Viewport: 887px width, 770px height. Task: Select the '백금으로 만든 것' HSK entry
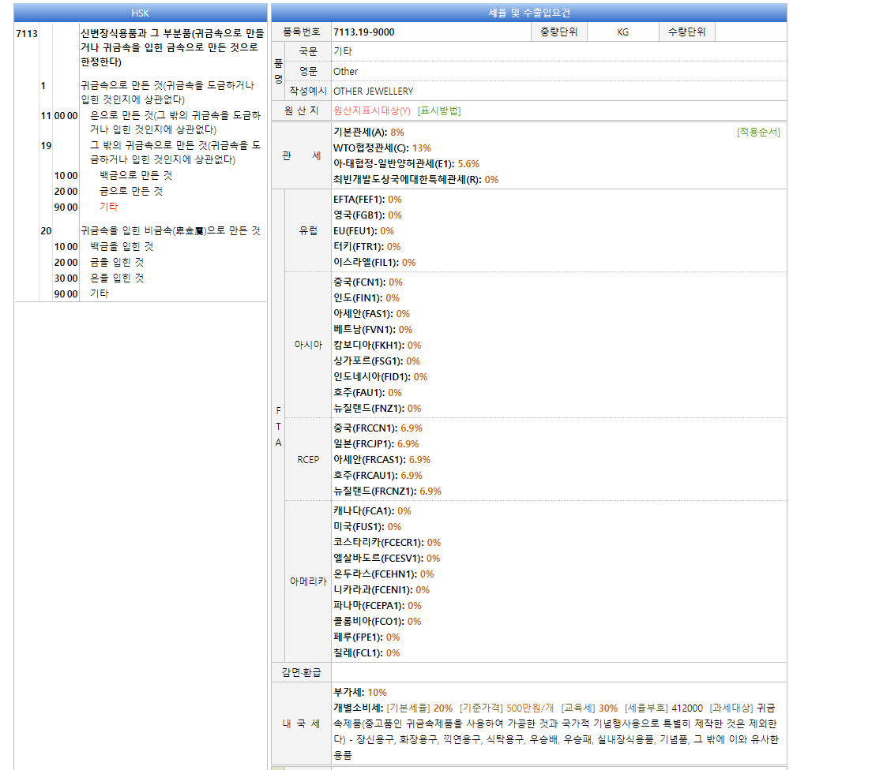click(x=136, y=175)
